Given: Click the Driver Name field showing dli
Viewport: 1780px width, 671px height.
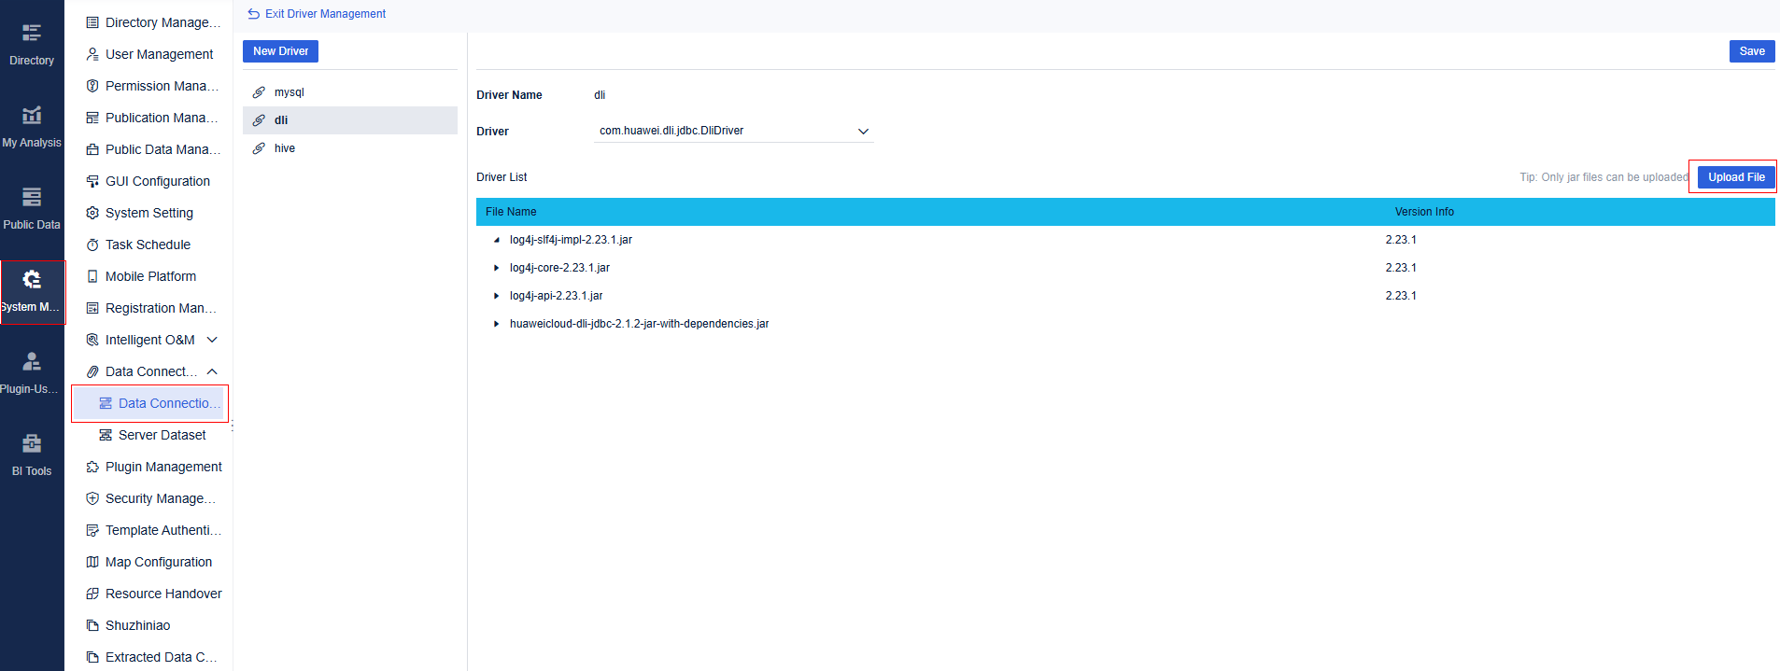Looking at the screenshot, I should point(600,95).
